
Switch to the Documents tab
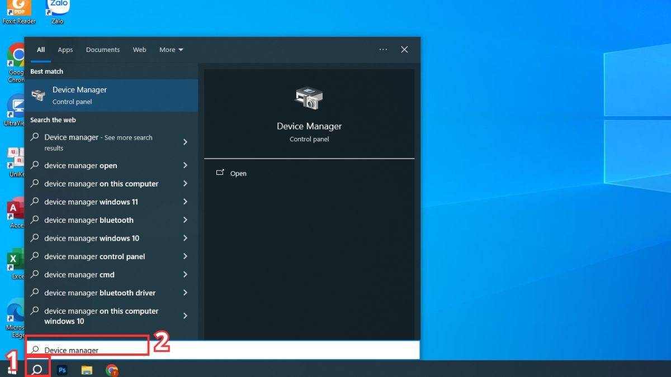tap(103, 50)
